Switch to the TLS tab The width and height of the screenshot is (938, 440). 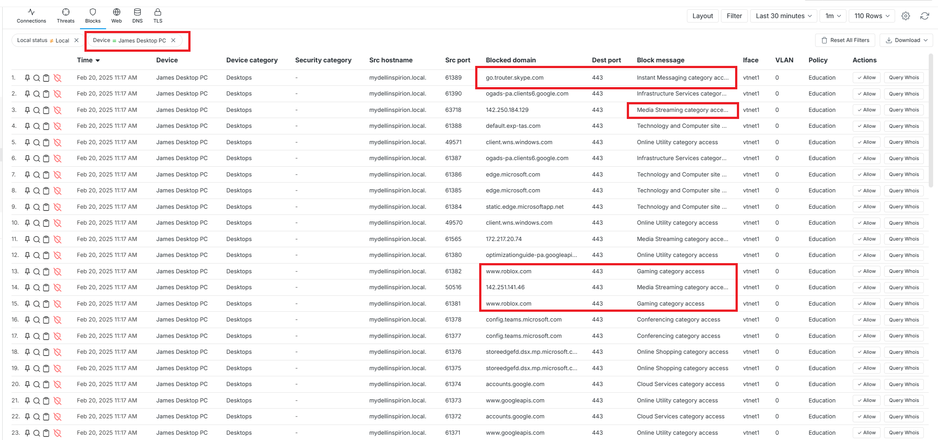(x=158, y=16)
